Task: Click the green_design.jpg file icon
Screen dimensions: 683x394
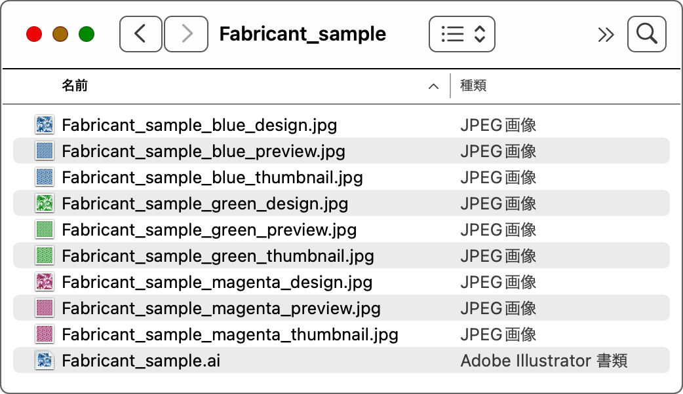Action: pos(45,203)
